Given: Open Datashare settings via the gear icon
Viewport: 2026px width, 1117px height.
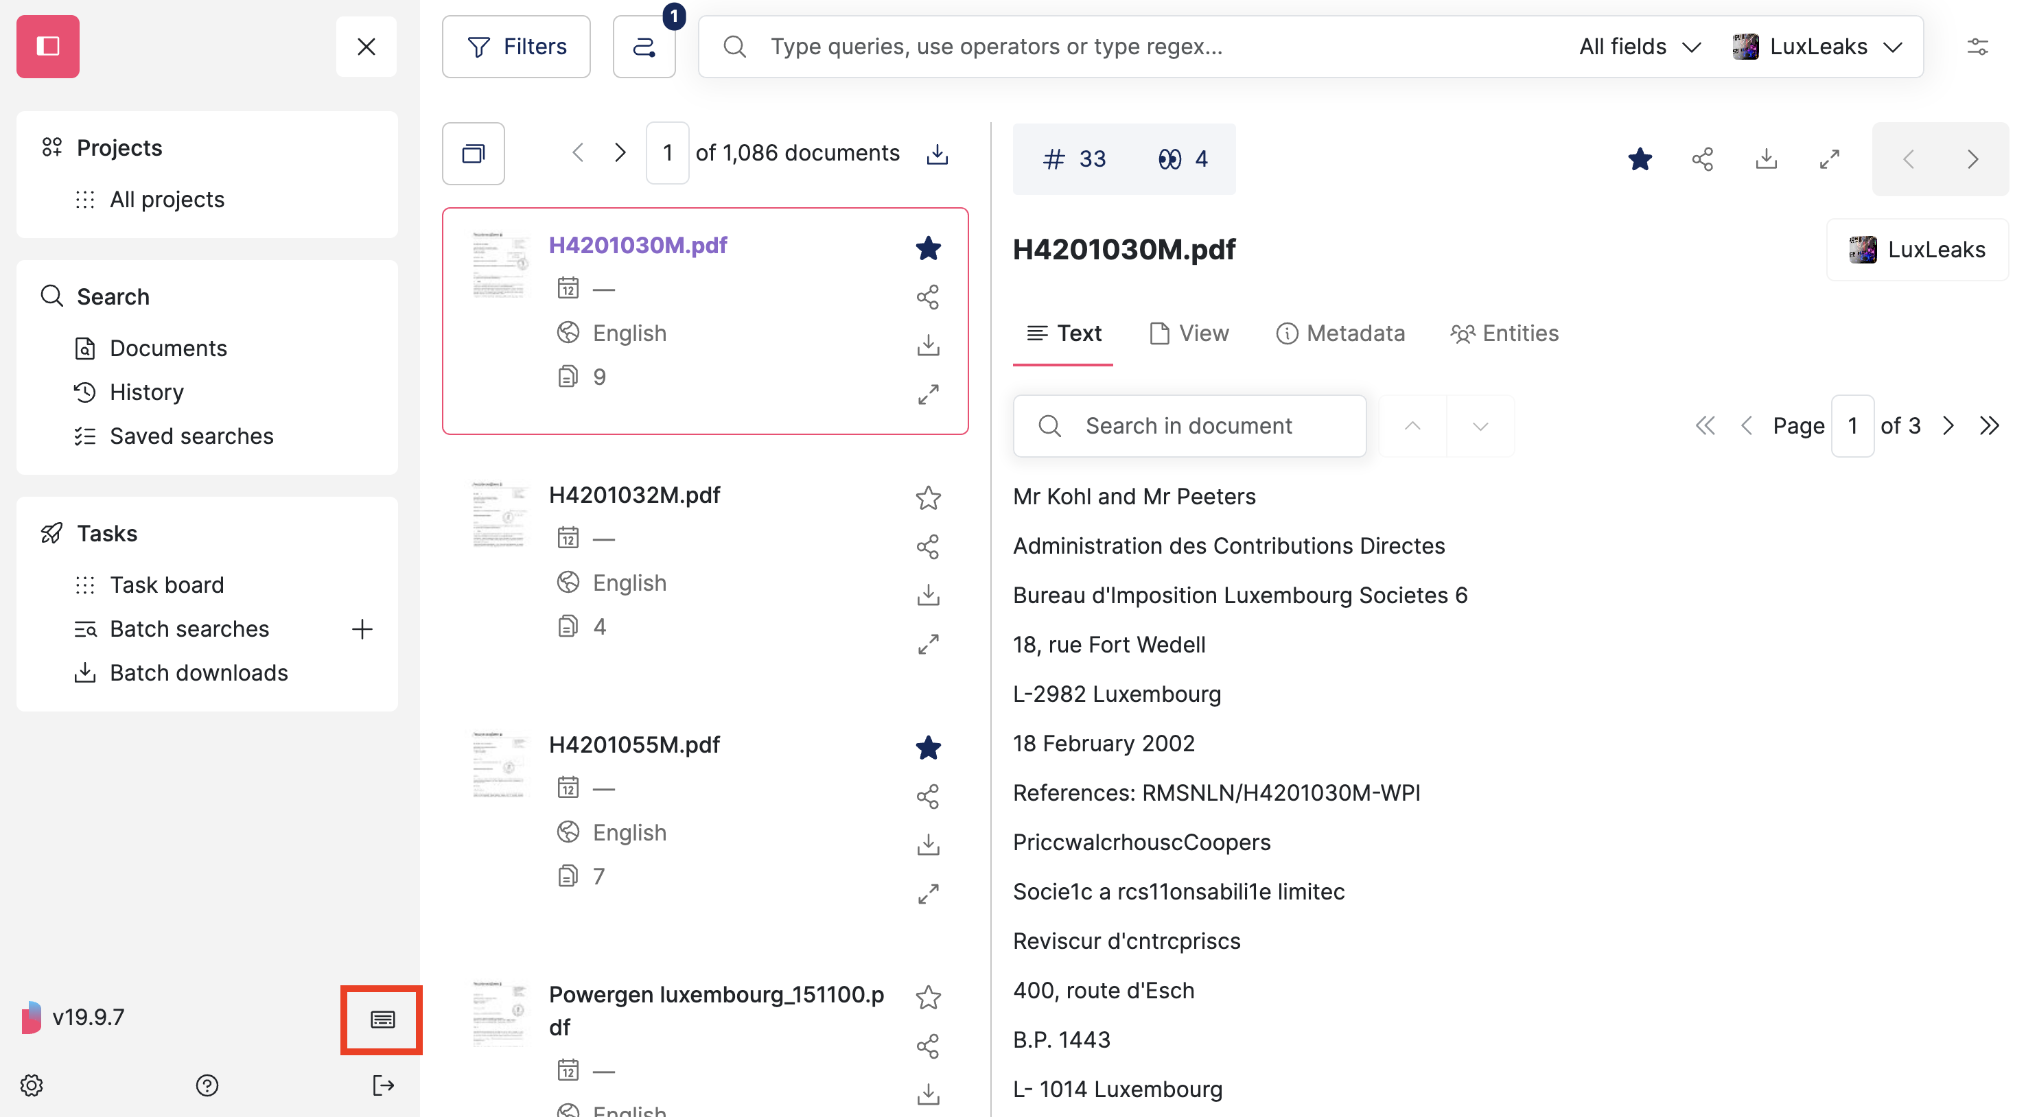Looking at the screenshot, I should pyautogui.click(x=31, y=1085).
